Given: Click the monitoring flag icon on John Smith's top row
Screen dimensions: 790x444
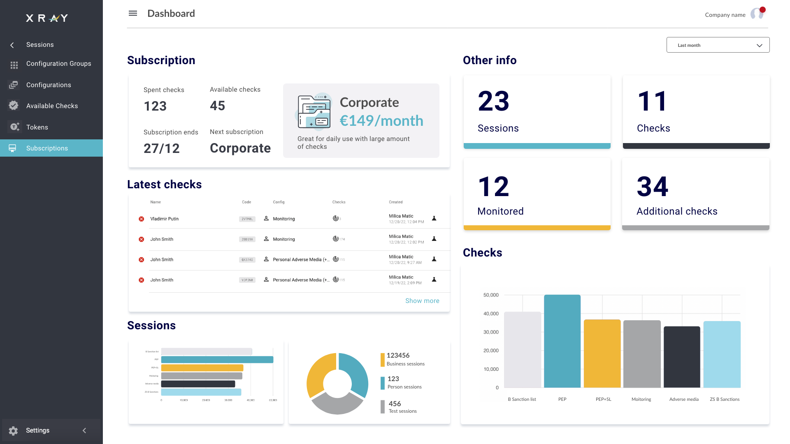Looking at the screenshot, I should point(434,239).
